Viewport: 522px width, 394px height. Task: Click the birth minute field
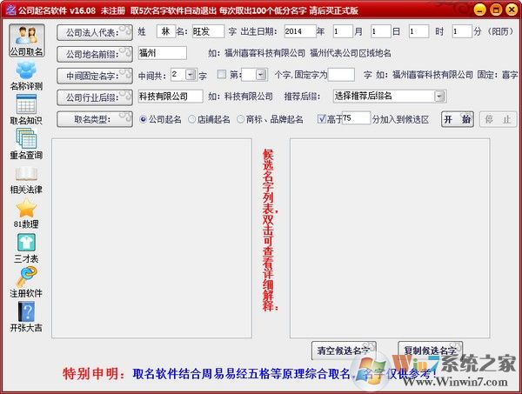pyautogui.click(x=462, y=31)
